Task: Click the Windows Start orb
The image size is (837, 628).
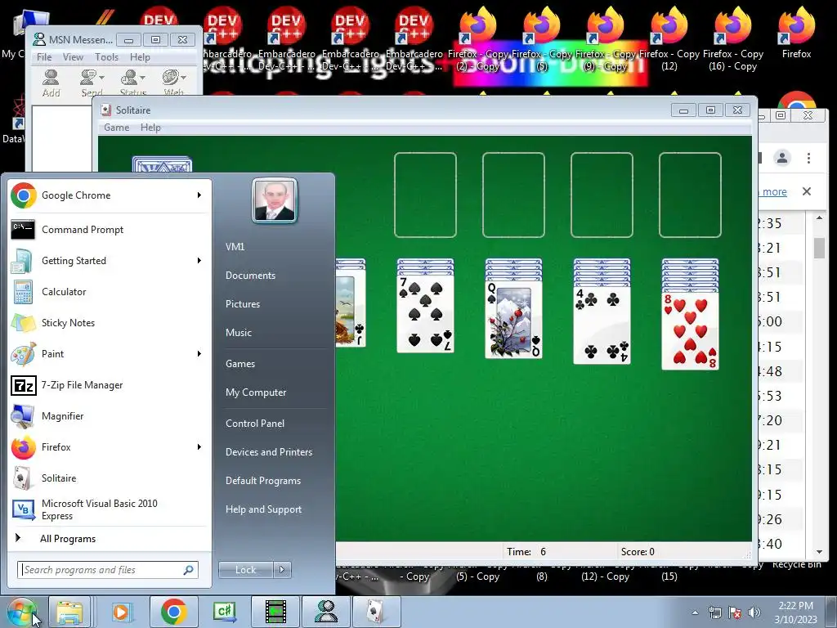Action: click(x=22, y=612)
